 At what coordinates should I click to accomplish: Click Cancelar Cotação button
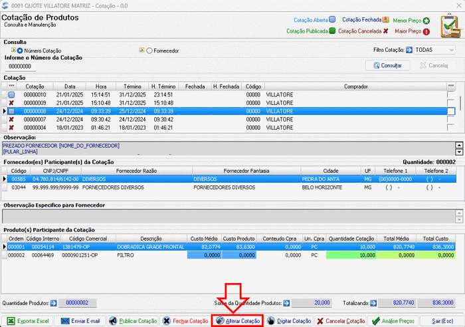click(340, 321)
